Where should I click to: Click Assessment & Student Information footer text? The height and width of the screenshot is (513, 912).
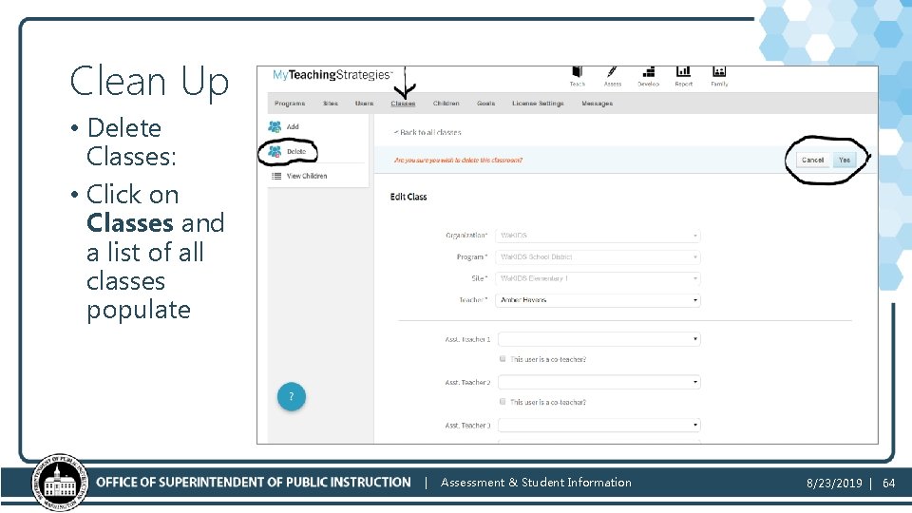point(536,483)
